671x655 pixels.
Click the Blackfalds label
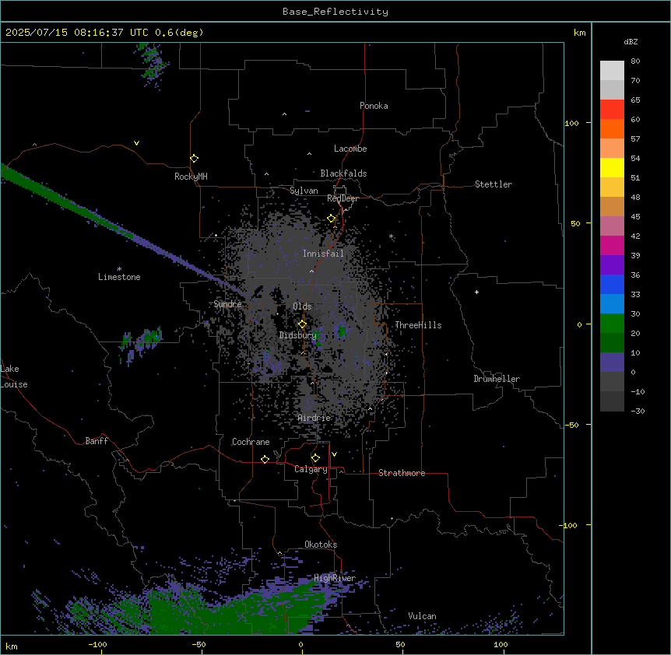(x=343, y=173)
